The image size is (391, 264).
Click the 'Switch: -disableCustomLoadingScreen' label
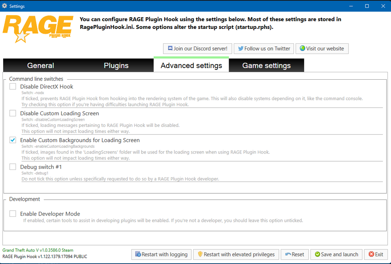[x=53, y=120]
